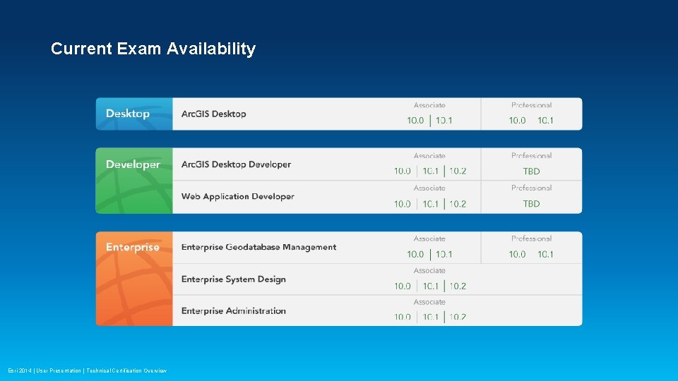Choose ArcGIS Desktop Developer Associate 10.0
Screen dimensions: 678x381
click(x=402, y=171)
